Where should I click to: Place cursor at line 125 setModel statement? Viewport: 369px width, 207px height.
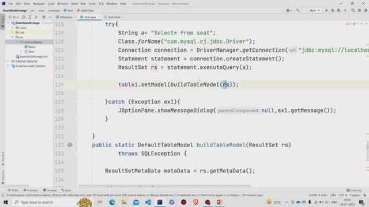click(x=178, y=85)
